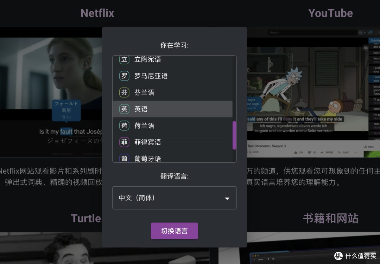
Task: Select 立陶宛语 in the language list
Action: point(172,59)
